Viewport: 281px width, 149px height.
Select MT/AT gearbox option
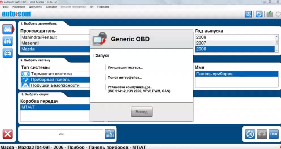click(x=55, y=107)
